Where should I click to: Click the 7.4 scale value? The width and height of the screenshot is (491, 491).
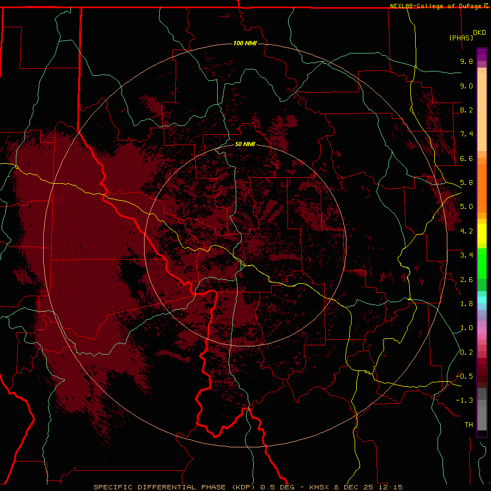point(466,134)
